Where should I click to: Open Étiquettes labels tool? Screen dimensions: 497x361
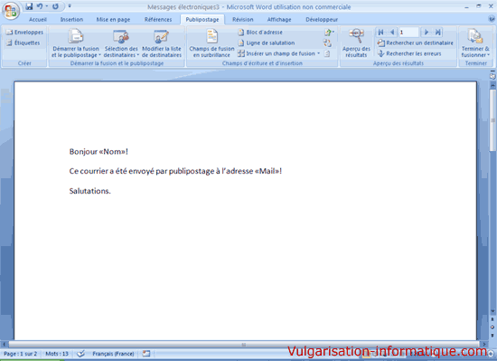[23, 43]
